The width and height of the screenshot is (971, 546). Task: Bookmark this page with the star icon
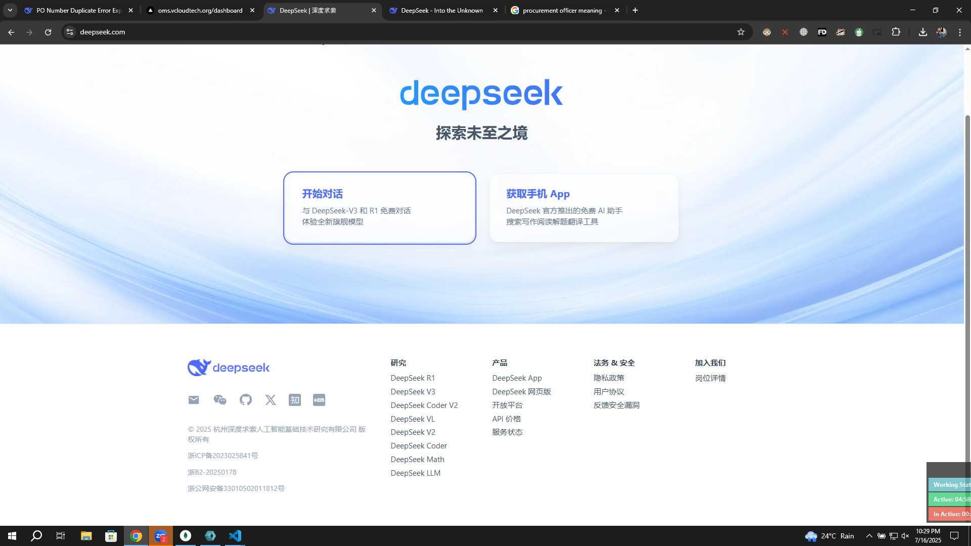[x=741, y=32]
